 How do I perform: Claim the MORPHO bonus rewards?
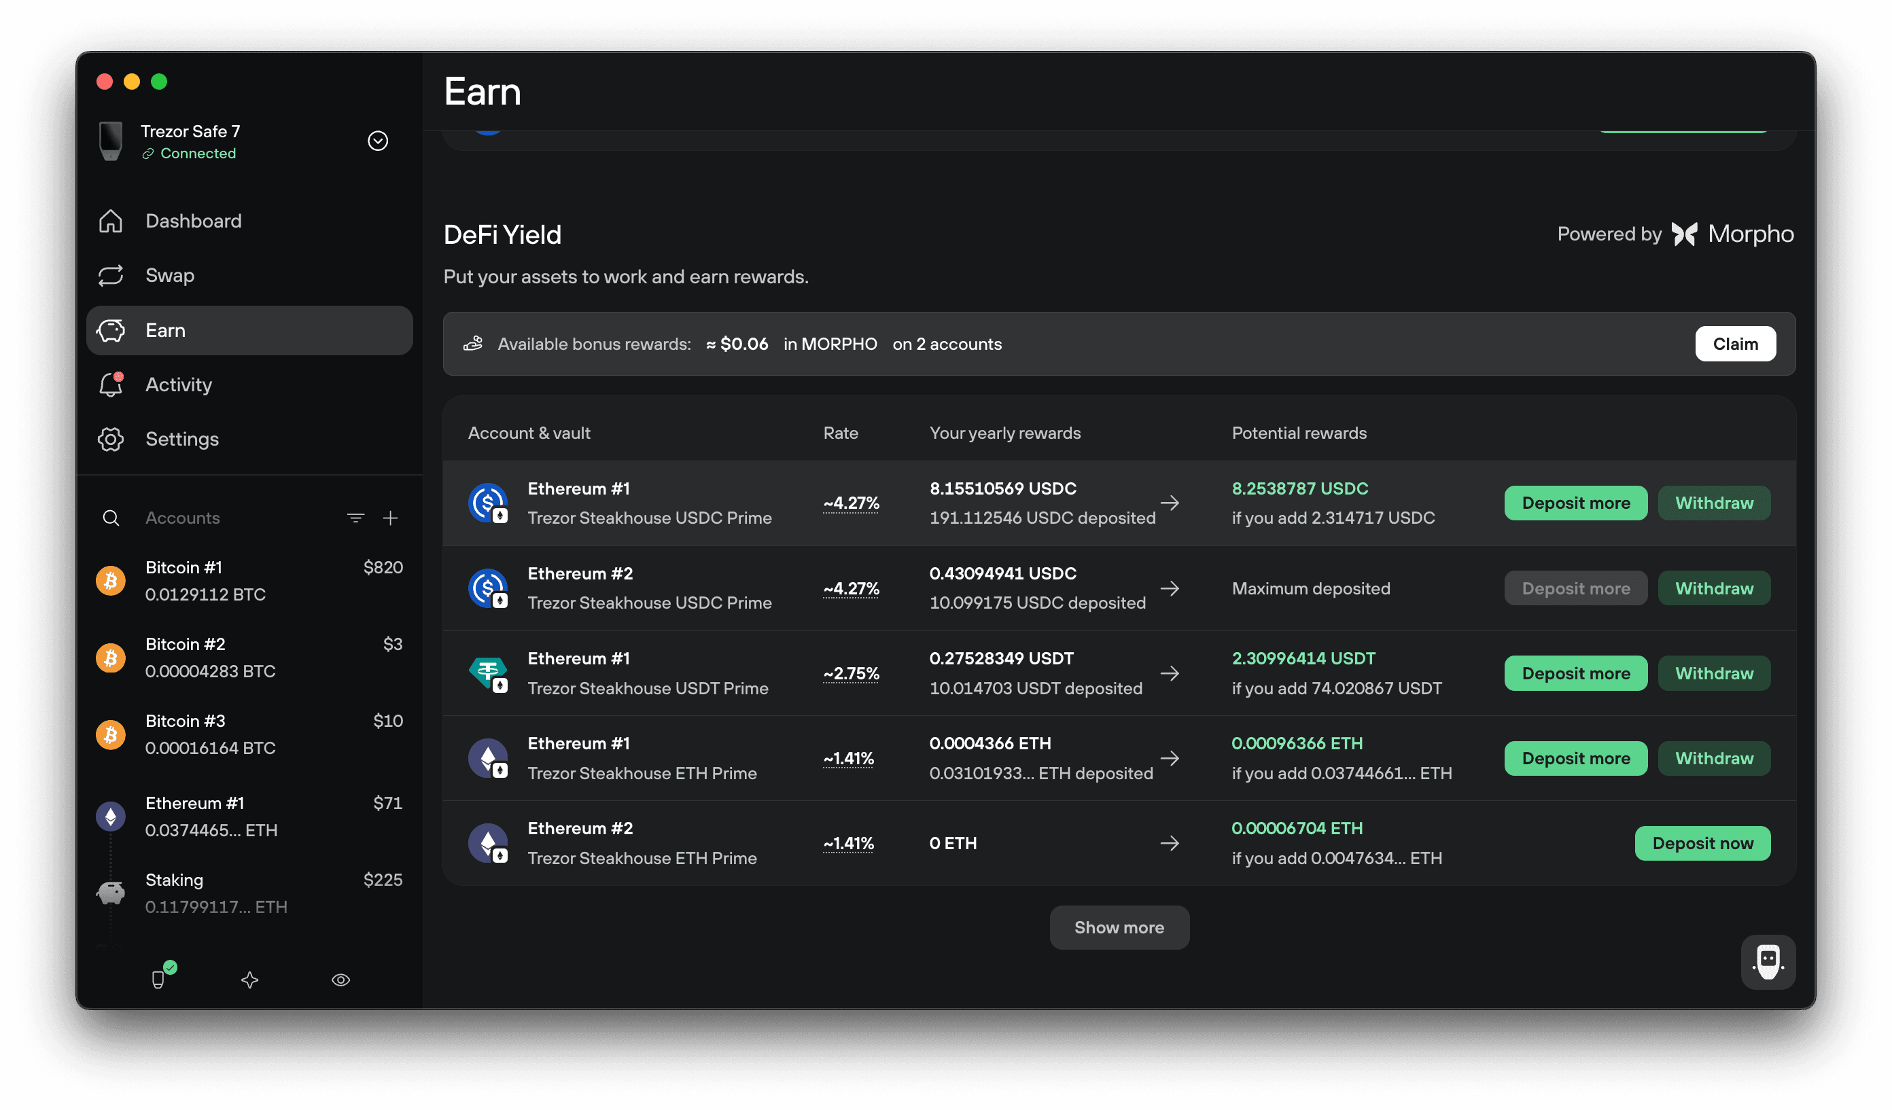[x=1735, y=344]
